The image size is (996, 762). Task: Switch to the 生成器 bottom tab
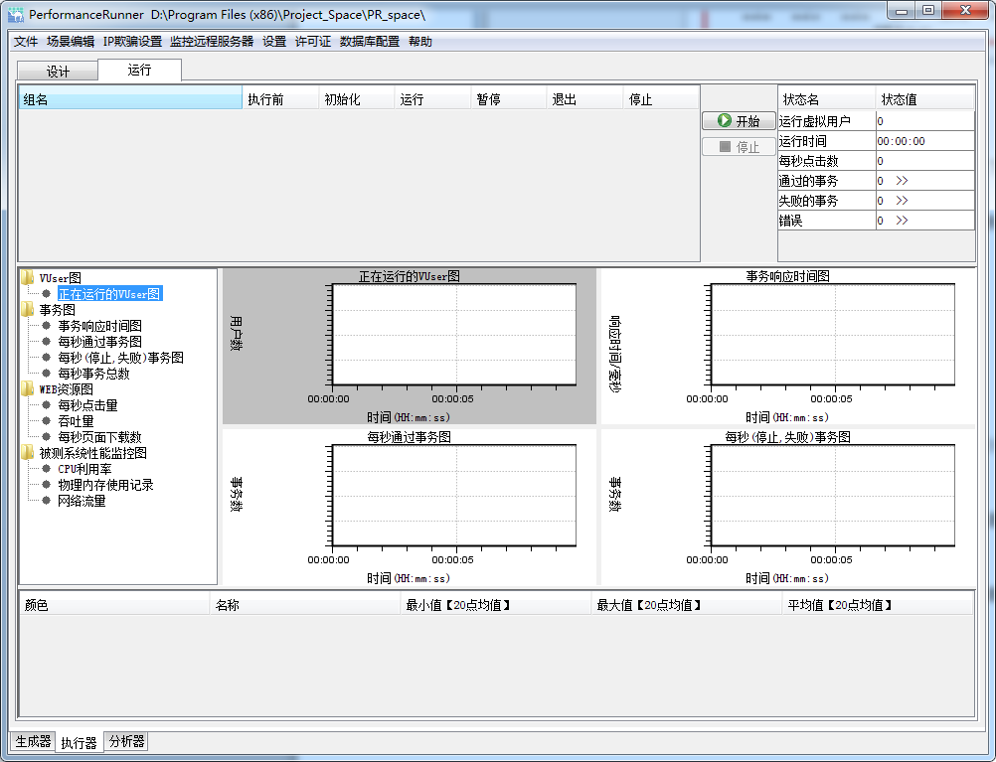pos(31,741)
